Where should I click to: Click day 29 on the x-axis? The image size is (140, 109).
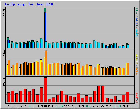pos(123,106)
